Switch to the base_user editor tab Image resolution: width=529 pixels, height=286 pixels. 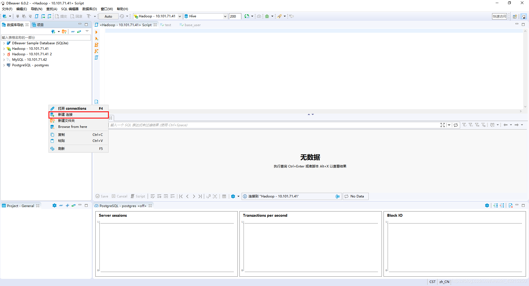[x=190, y=25]
